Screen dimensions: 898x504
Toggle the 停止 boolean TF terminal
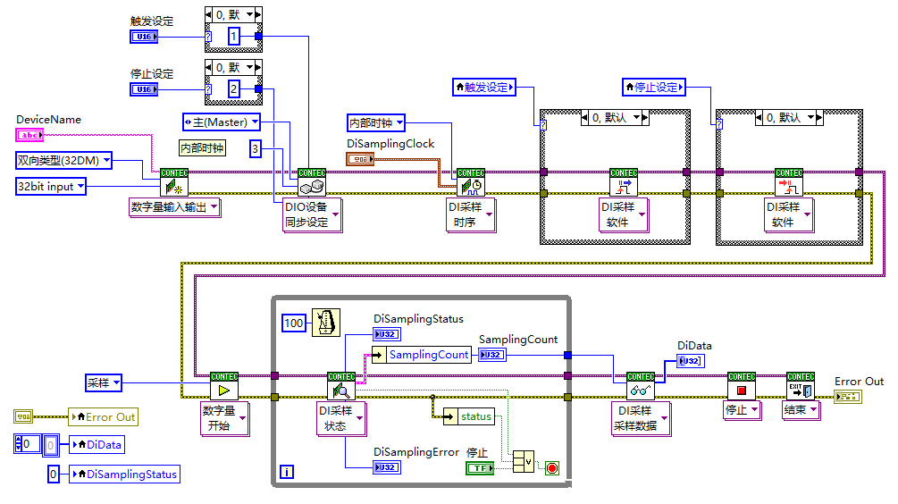pos(479,468)
